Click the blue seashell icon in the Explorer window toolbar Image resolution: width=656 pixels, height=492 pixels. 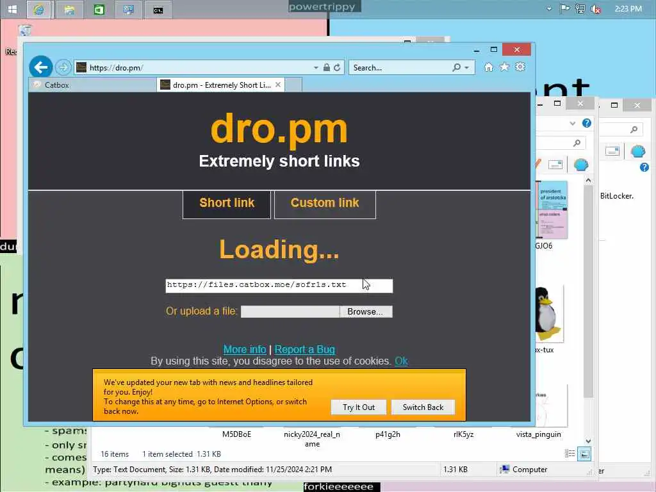[581, 165]
